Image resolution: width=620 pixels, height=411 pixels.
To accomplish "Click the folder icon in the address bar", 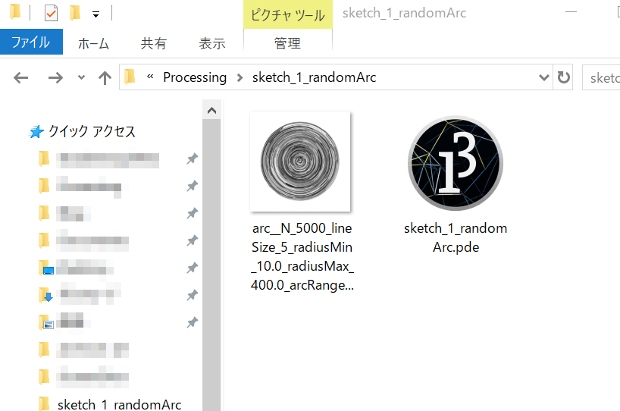I will [130, 77].
